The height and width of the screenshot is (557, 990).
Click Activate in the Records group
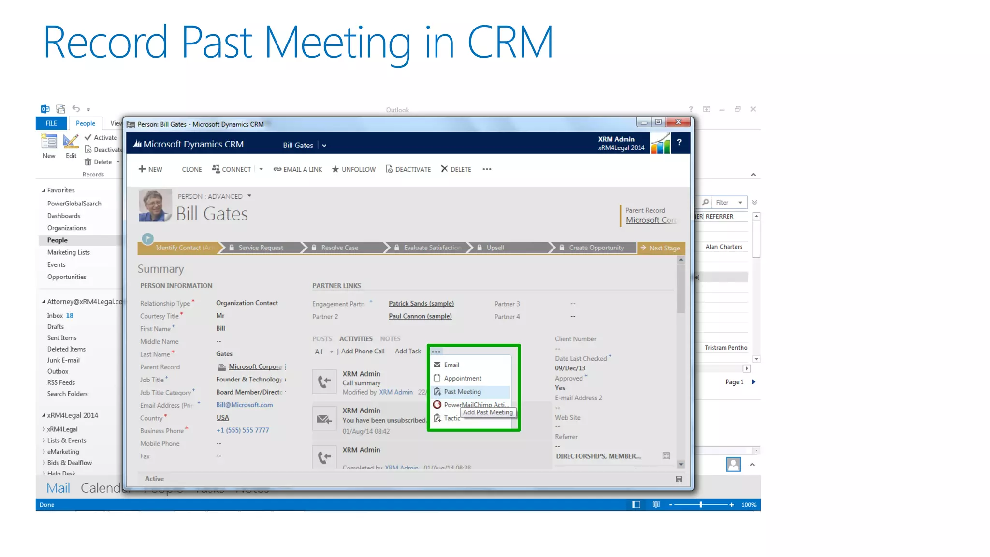click(101, 138)
